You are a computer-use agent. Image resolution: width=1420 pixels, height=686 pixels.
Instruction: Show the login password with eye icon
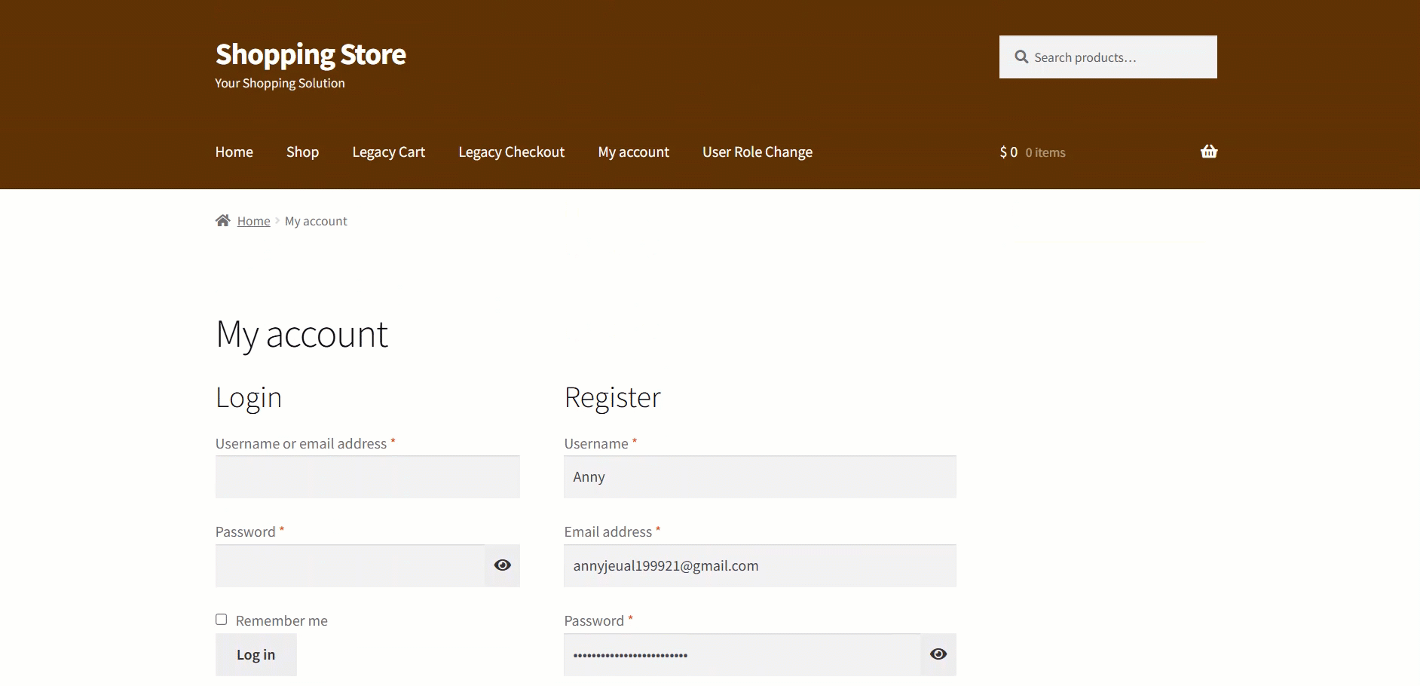tap(502, 565)
